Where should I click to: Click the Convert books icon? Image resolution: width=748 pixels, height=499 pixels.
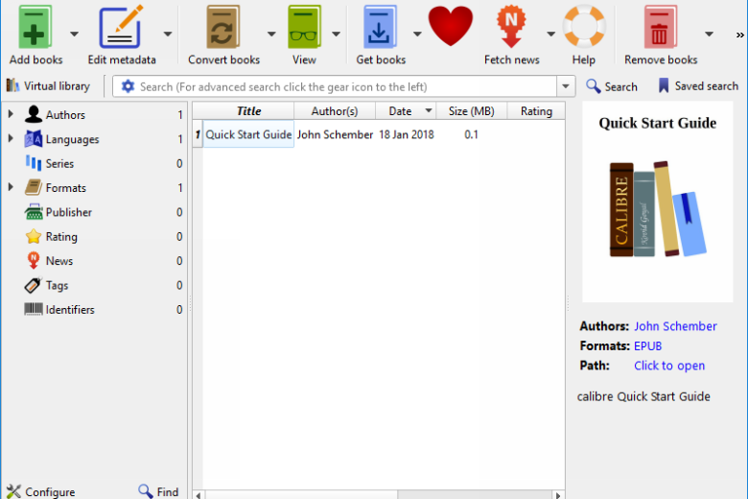[223, 28]
